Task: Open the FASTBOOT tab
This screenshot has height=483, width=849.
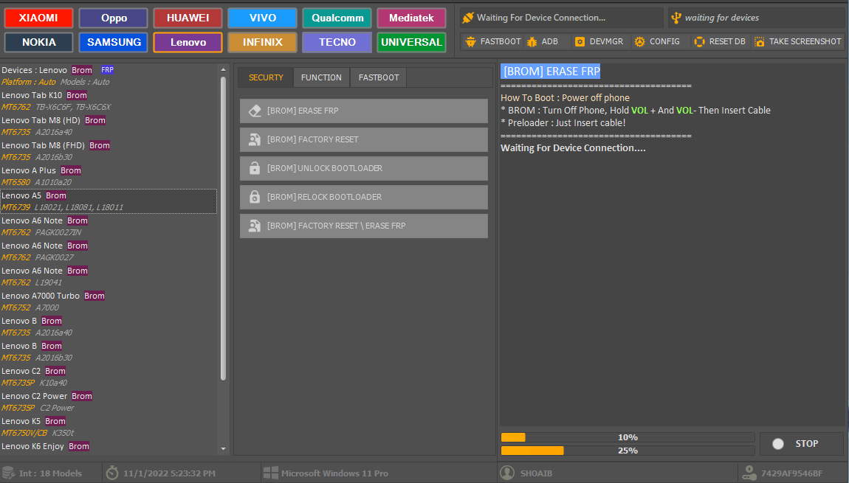Action: 379,77
